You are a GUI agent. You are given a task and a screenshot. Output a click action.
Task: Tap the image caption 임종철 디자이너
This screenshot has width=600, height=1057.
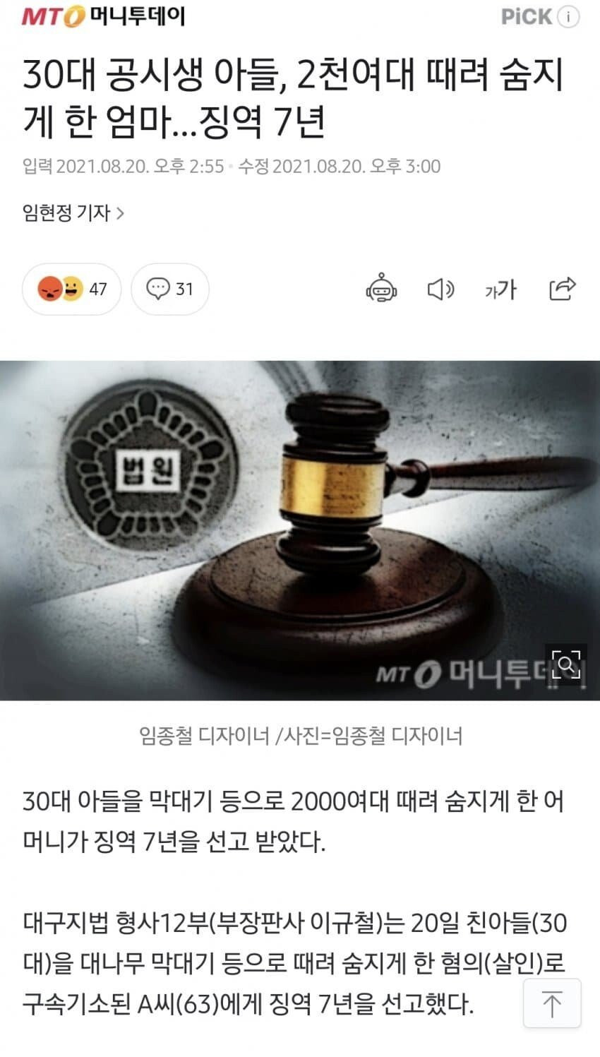click(301, 736)
